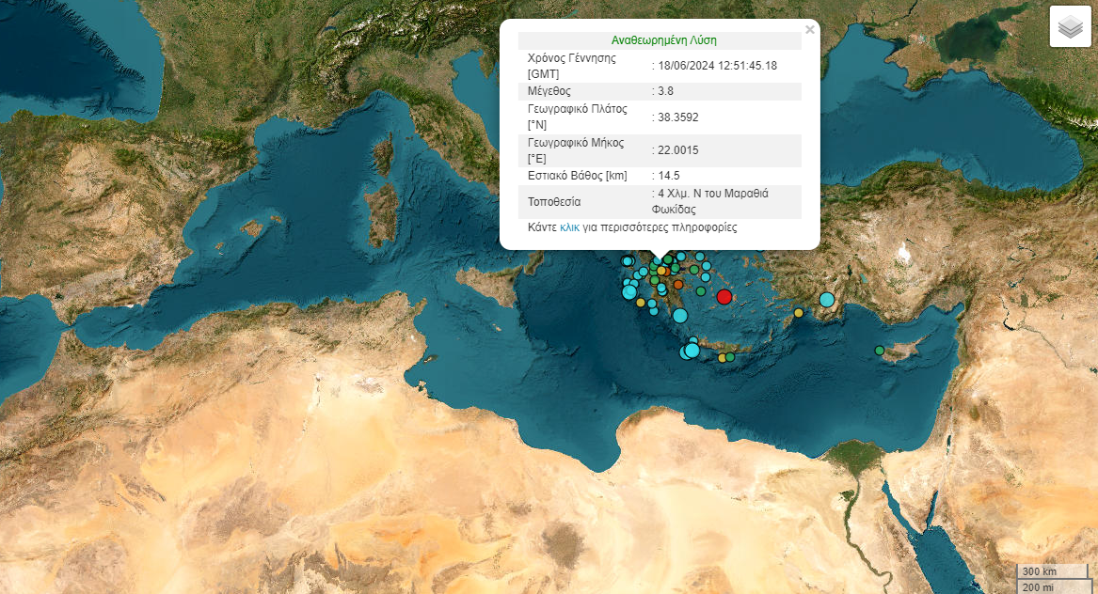Select the yellow earthquake marker near Rhodes
Image resolution: width=1098 pixels, height=594 pixels.
[x=799, y=313]
